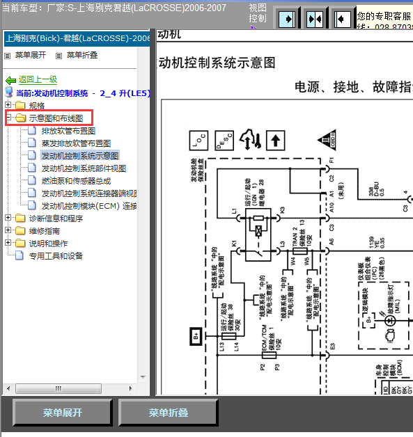Click the folder icon of 维修指南
The height and width of the screenshot is (437, 413).
coord(20,230)
